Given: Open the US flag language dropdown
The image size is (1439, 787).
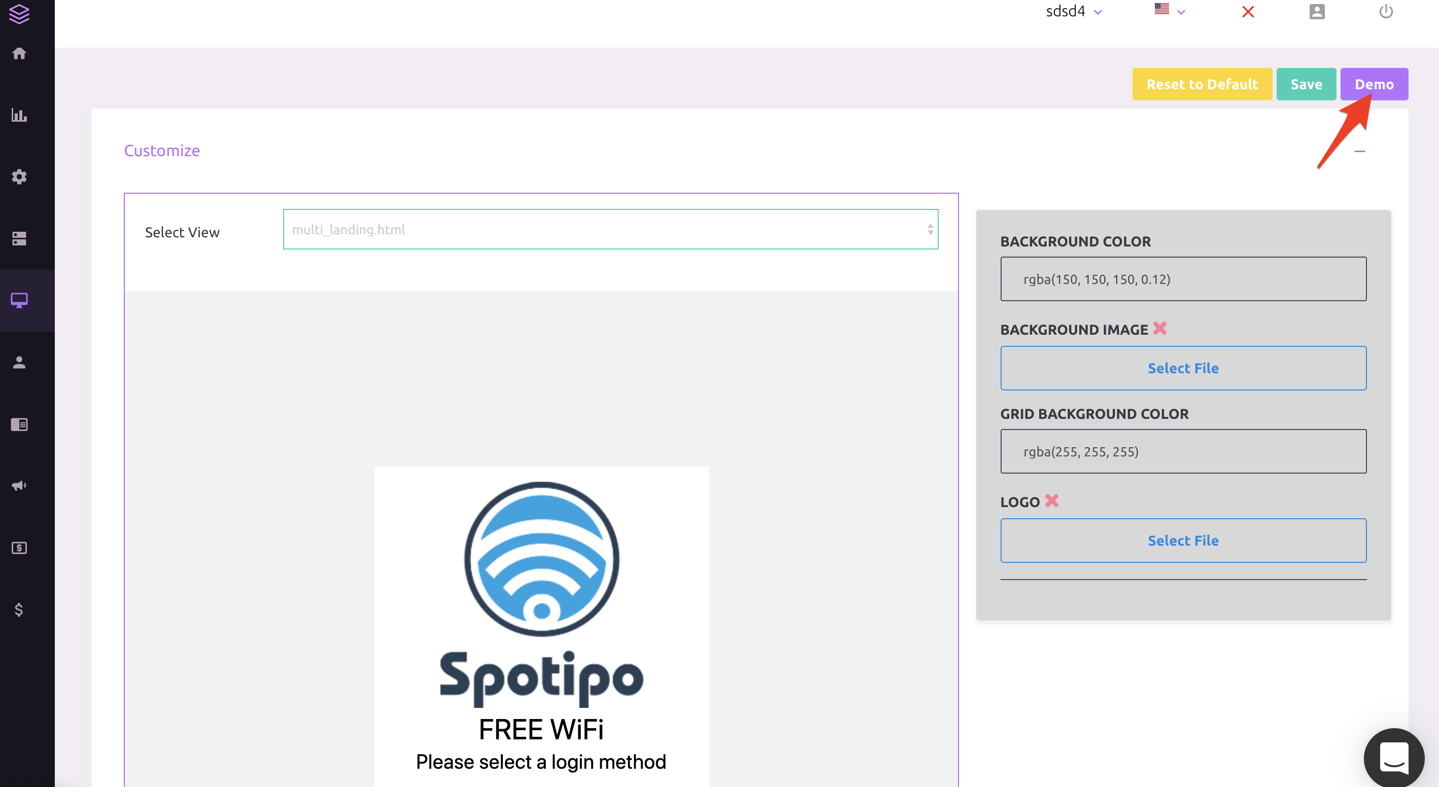Looking at the screenshot, I should pos(1169,10).
